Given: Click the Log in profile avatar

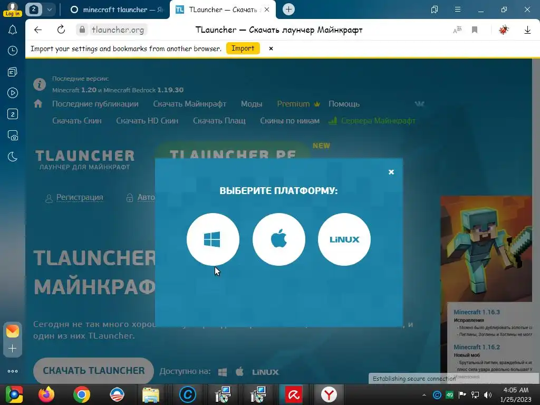Looking at the screenshot, I should [x=13, y=9].
